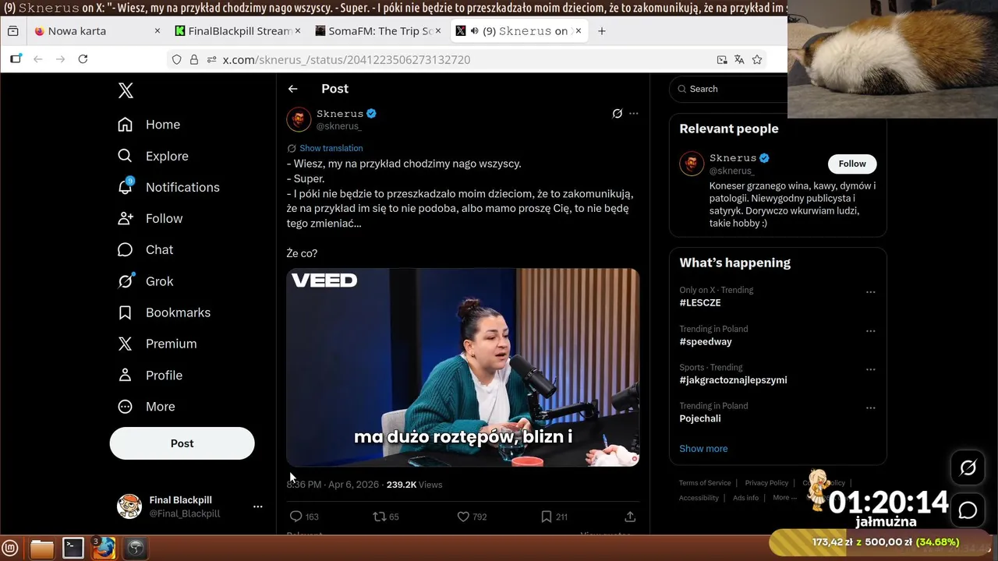Follow Sknerus in Relevant people
The width and height of the screenshot is (998, 561).
(852, 164)
